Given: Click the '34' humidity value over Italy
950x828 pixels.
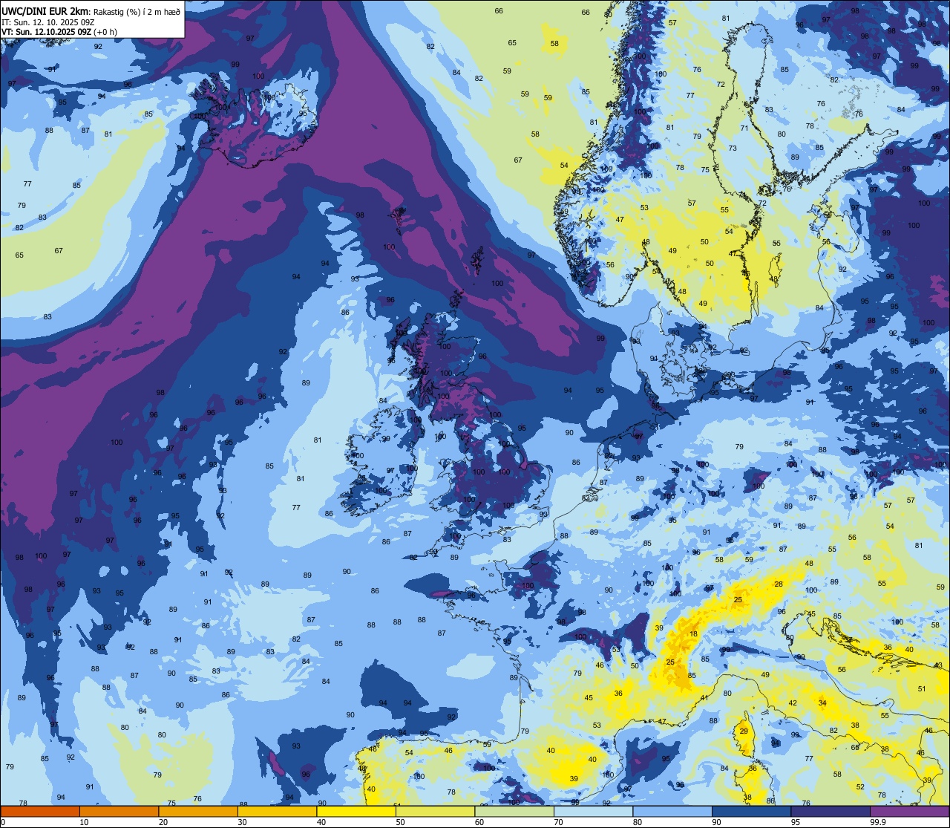Looking at the screenshot, I should click(x=822, y=703).
